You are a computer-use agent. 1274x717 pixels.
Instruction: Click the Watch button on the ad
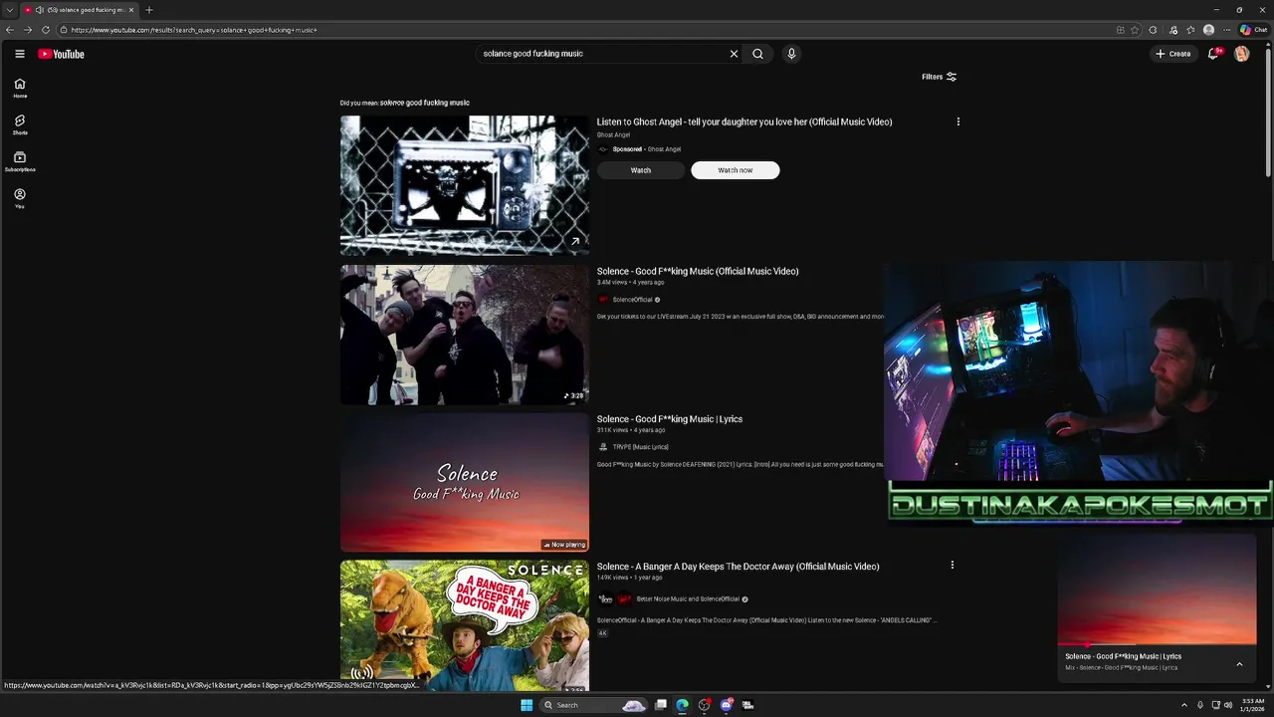[641, 170]
